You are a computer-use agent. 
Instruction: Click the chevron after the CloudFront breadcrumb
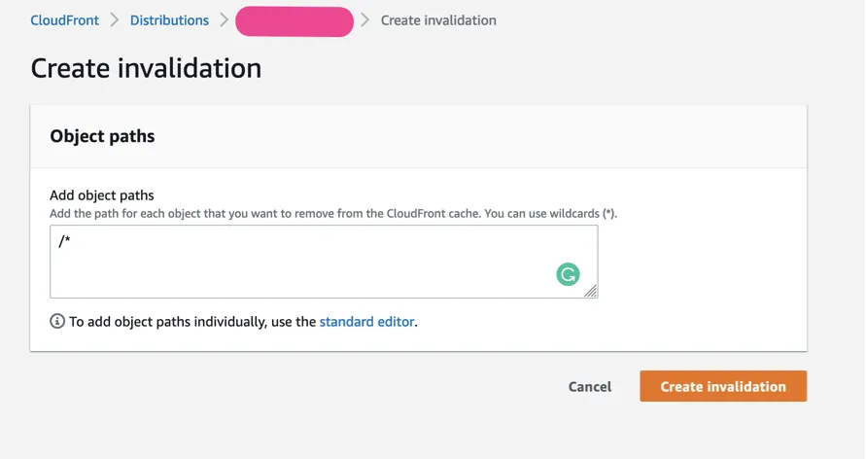[115, 20]
